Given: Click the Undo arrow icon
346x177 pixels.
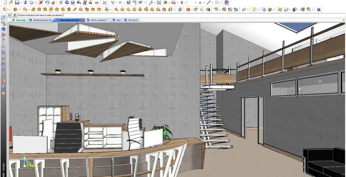Looking at the screenshot, I should tap(47, 3).
